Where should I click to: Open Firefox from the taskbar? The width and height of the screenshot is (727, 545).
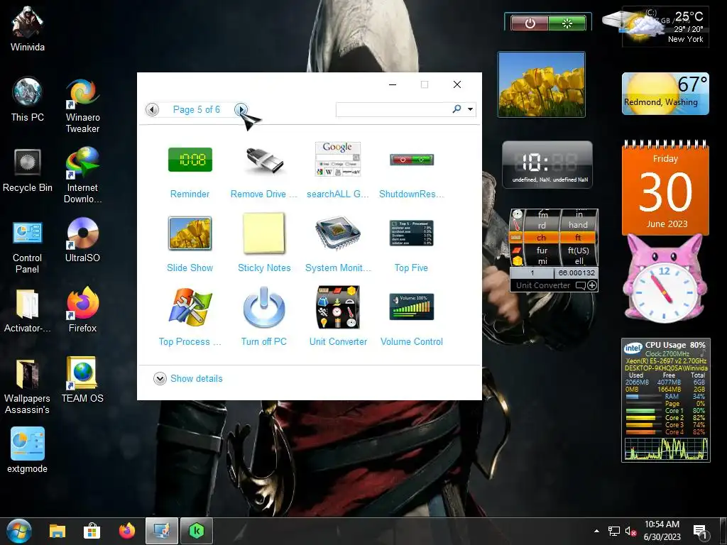click(x=126, y=531)
